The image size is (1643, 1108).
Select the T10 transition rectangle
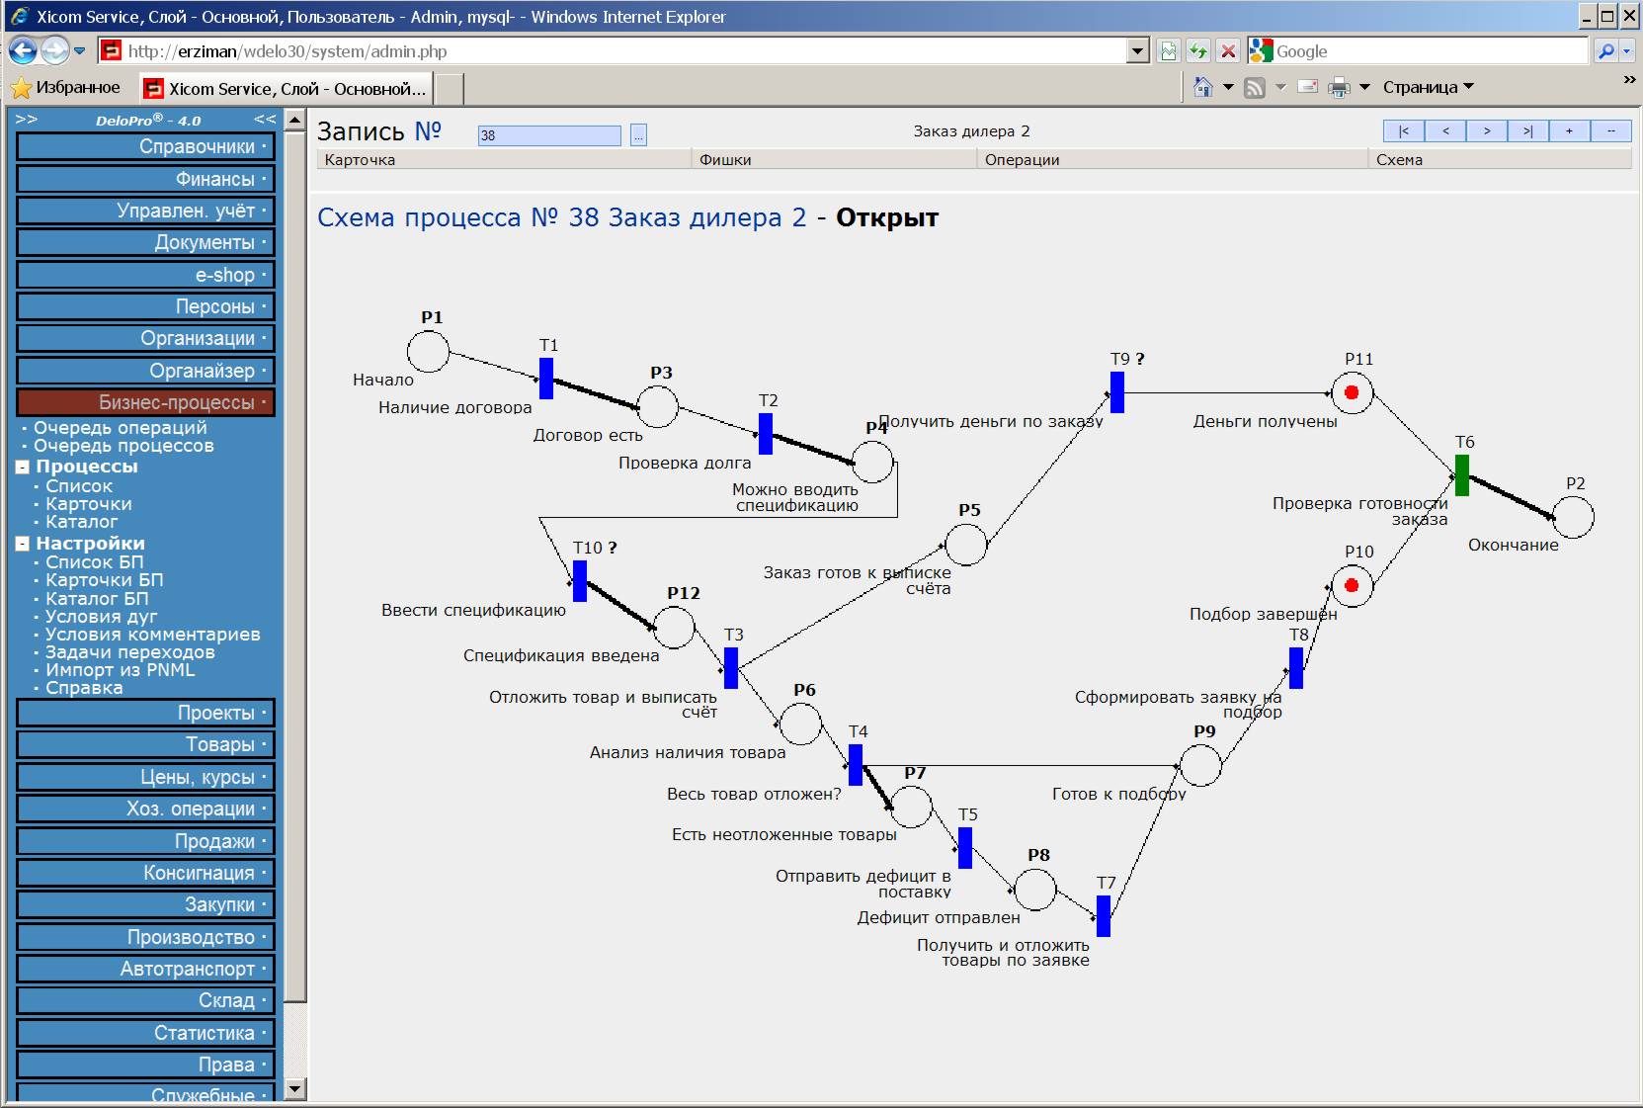(580, 581)
